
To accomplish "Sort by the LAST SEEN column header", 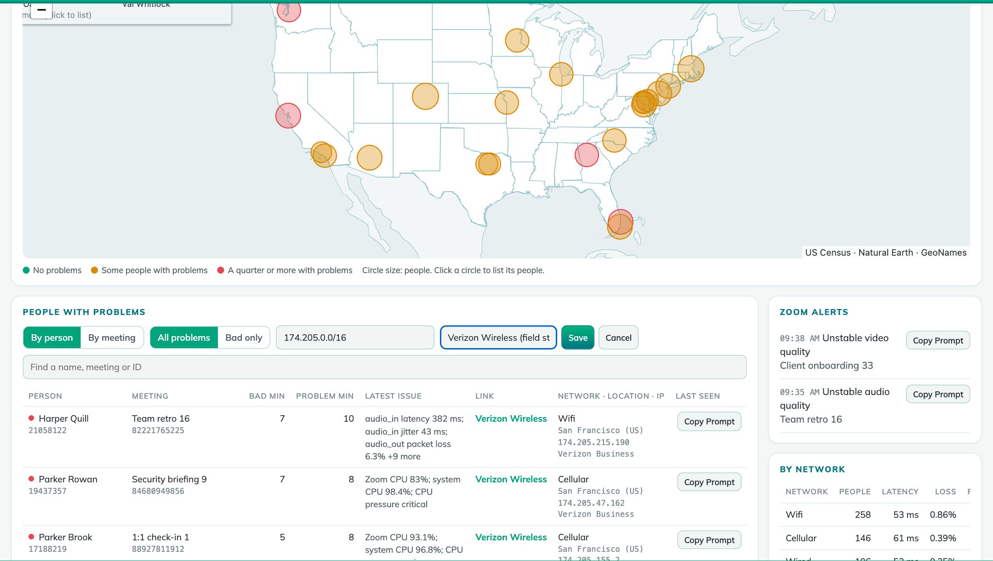I will tap(697, 396).
